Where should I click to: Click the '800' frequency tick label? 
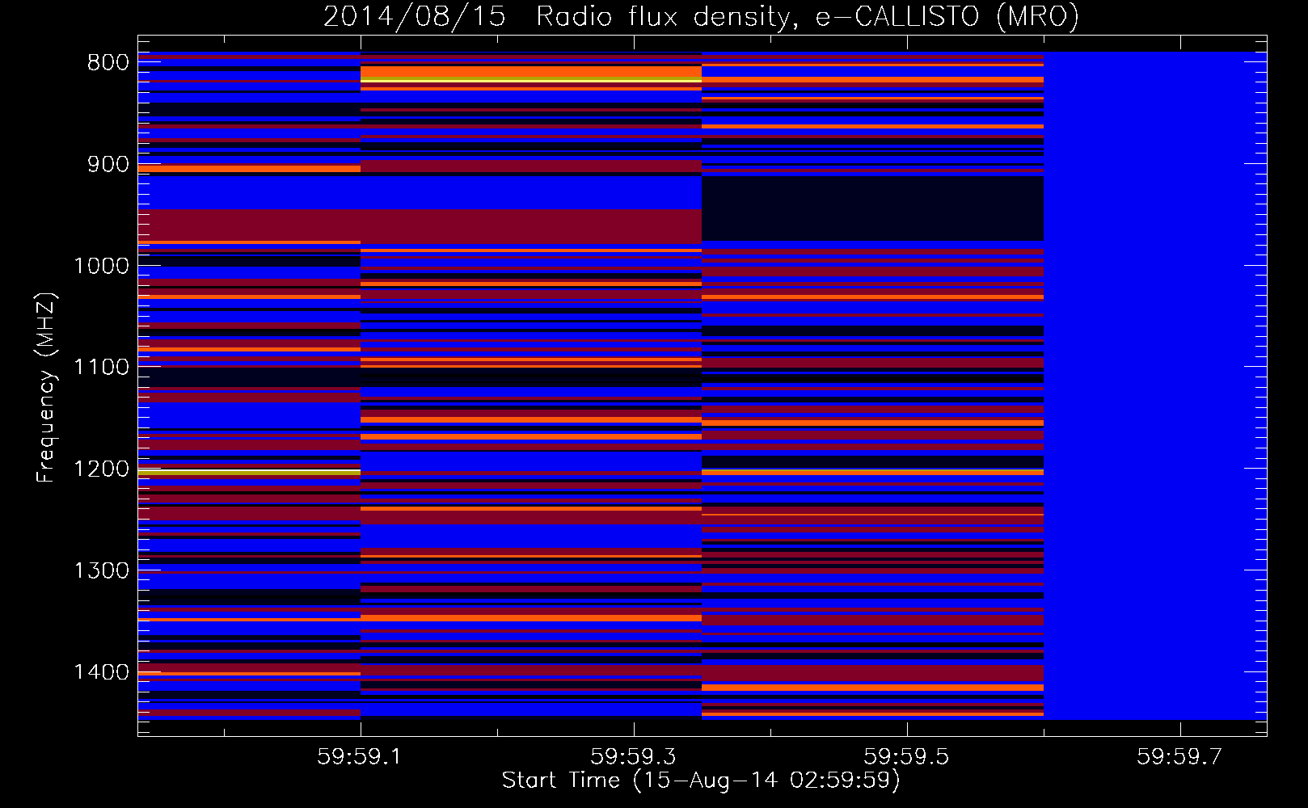coord(108,62)
